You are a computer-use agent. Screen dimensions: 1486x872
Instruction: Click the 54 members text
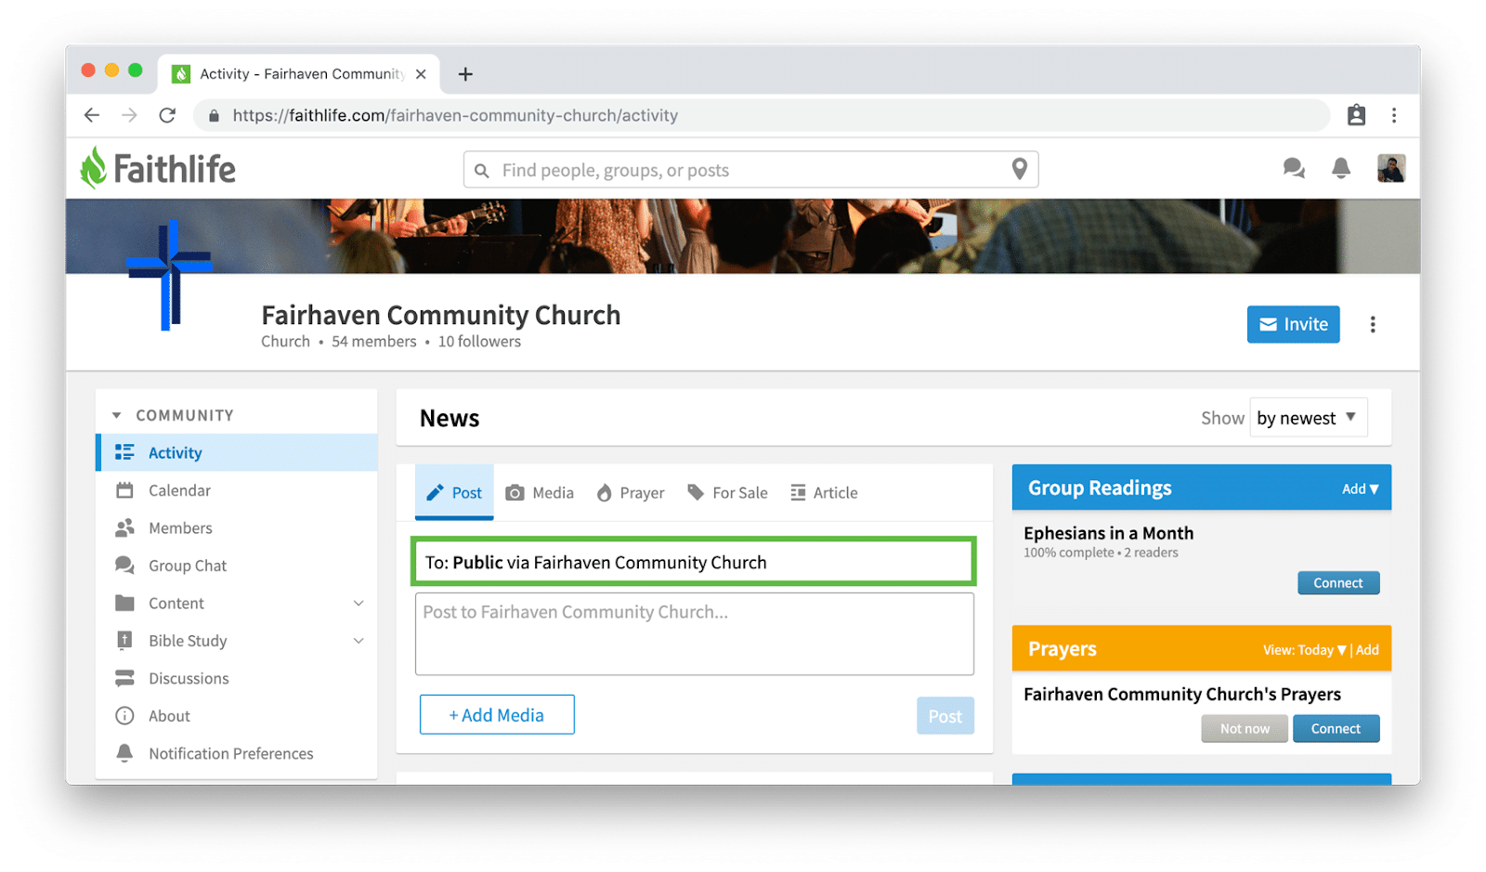pos(374,342)
